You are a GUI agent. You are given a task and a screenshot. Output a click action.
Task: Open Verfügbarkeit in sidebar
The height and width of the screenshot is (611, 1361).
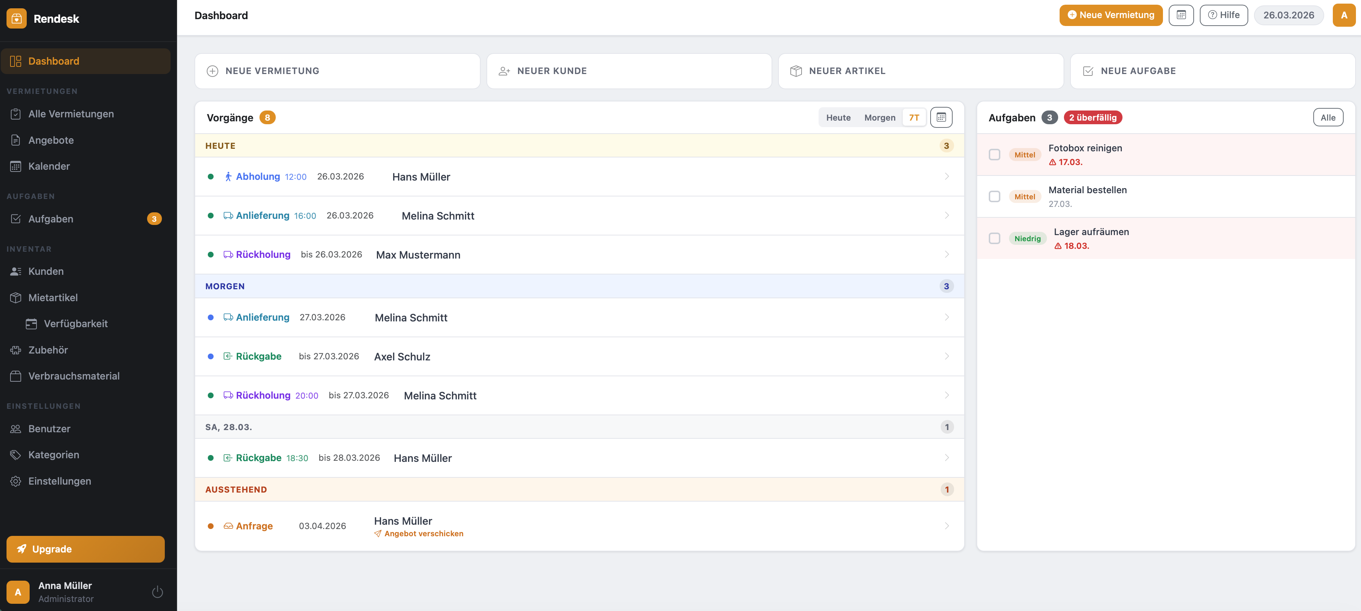tap(76, 324)
